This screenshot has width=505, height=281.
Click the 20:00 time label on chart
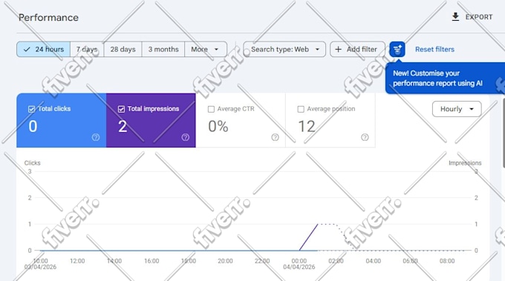pyautogui.click(x=225, y=261)
